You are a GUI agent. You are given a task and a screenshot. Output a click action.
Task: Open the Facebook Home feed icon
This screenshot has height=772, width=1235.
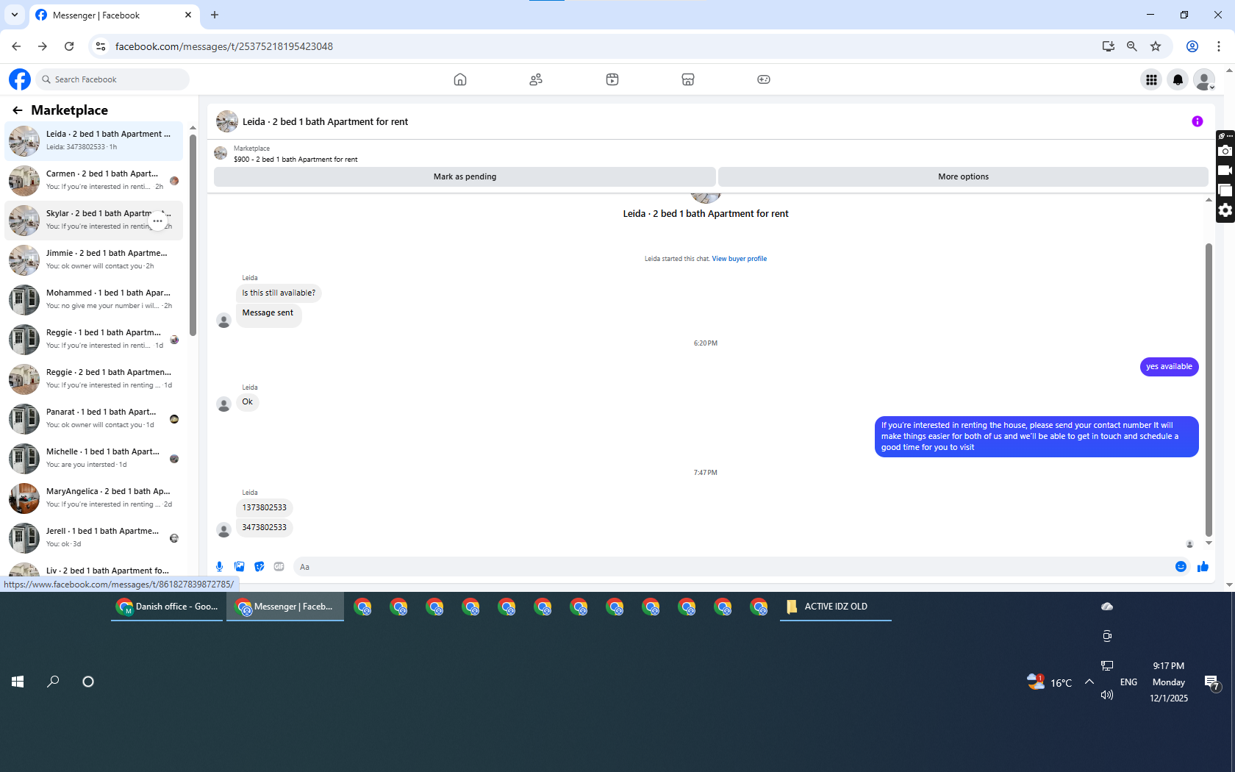(460, 79)
